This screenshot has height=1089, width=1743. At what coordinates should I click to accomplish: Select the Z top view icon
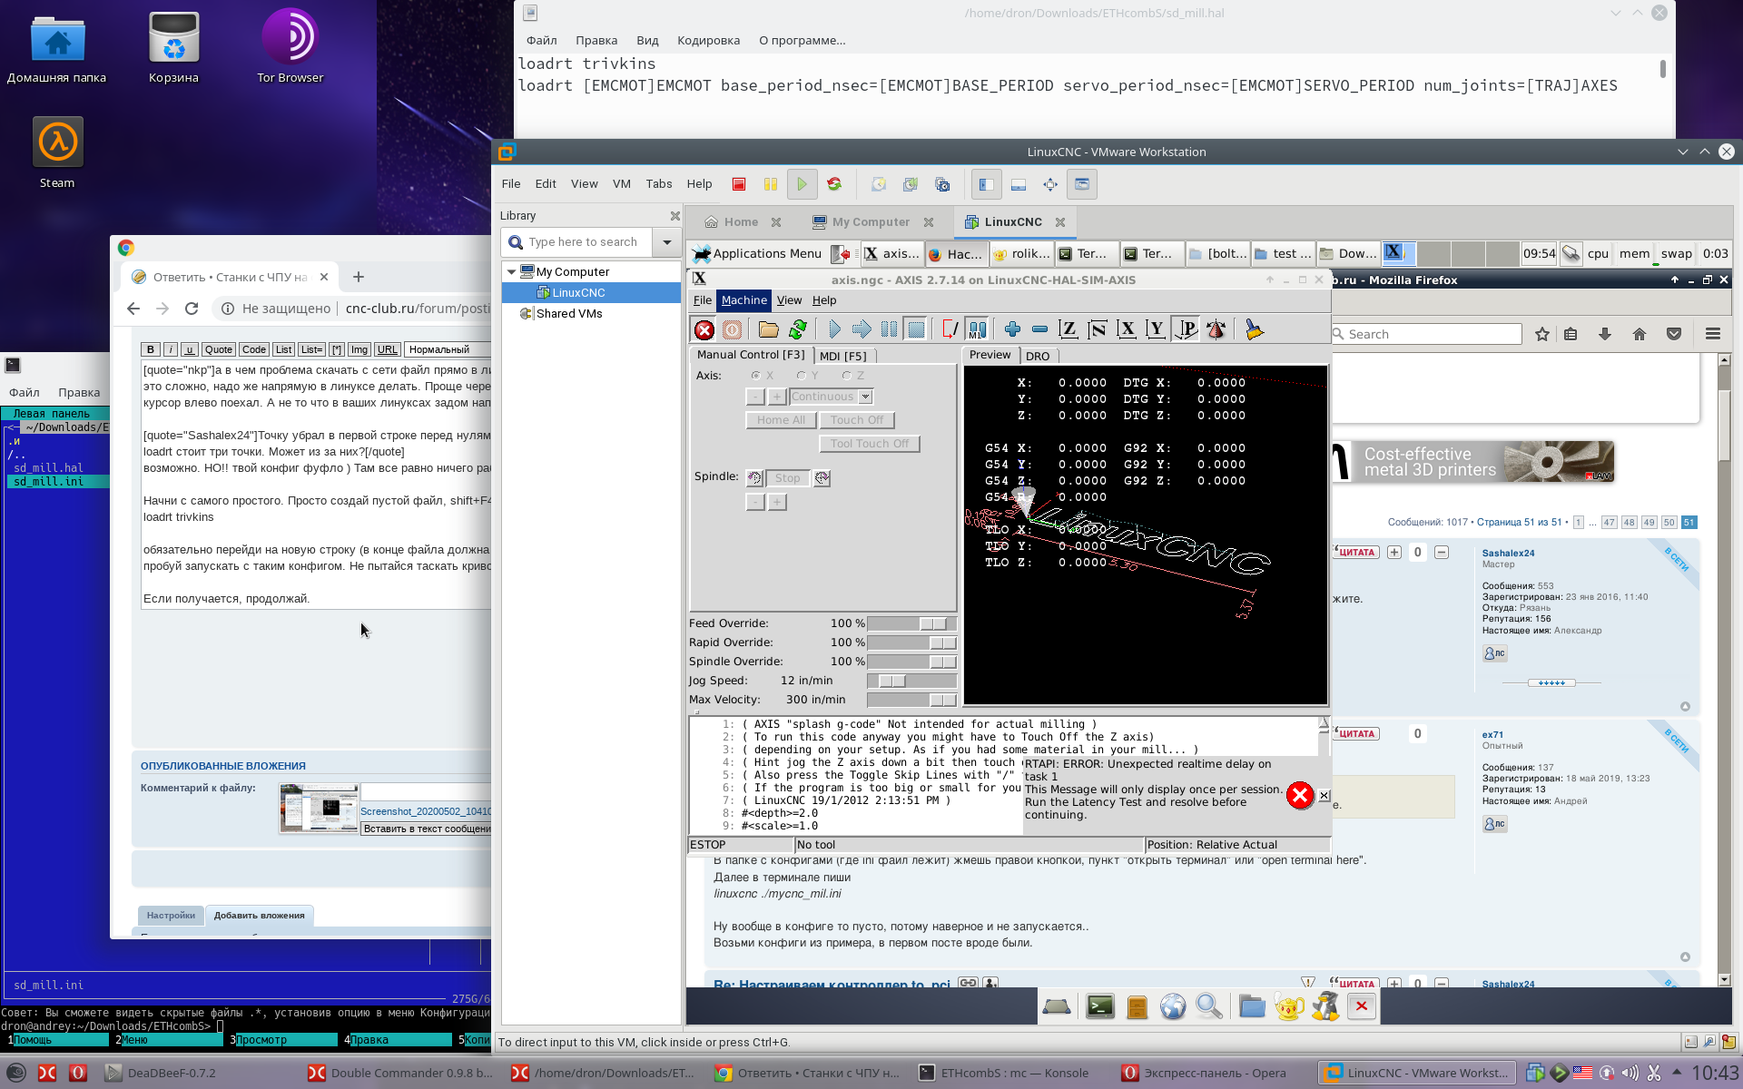tap(1068, 330)
